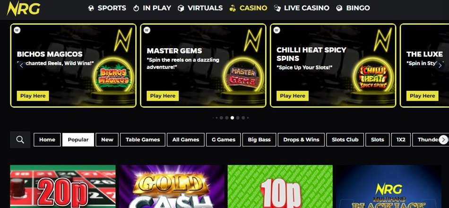Select the Table Games tab
The height and width of the screenshot is (208, 449).
click(x=143, y=139)
